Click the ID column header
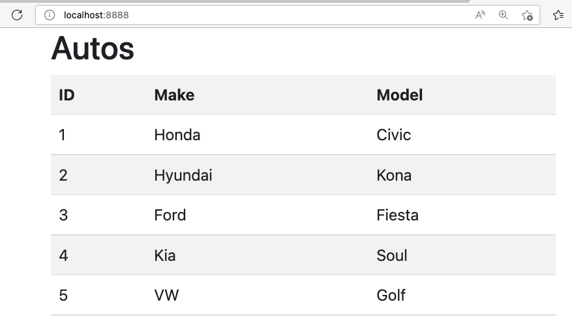Screen dimensions: 572x330 (x=67, y=95)
